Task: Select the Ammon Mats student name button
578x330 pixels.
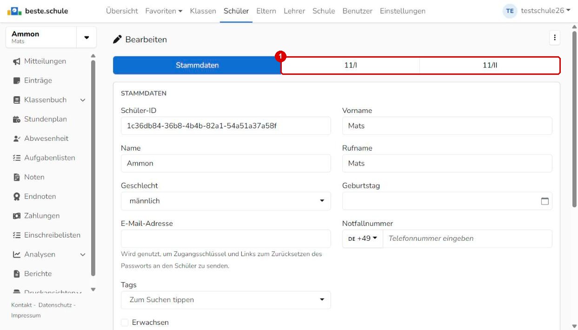Action: [x=41, y=37]
